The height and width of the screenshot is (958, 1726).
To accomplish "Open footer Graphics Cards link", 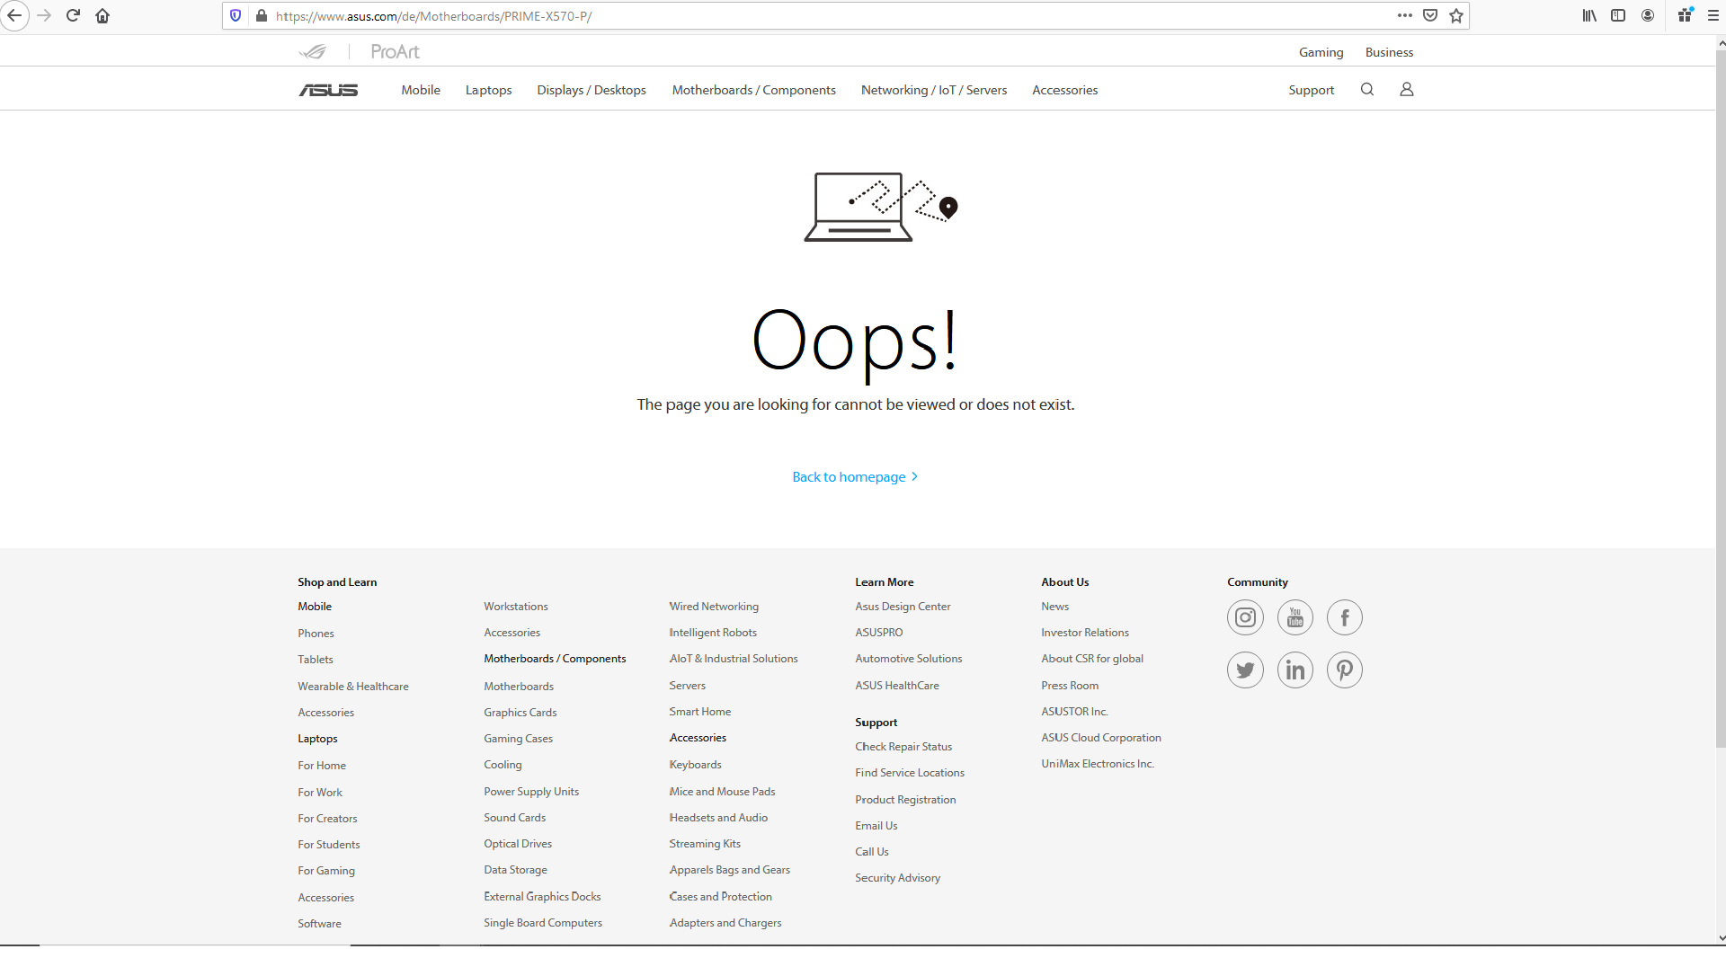I will click(x=520, y=712).
